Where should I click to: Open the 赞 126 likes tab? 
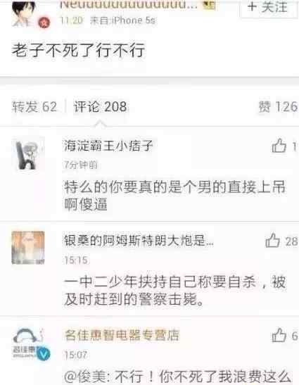click(x=278, y=107)
